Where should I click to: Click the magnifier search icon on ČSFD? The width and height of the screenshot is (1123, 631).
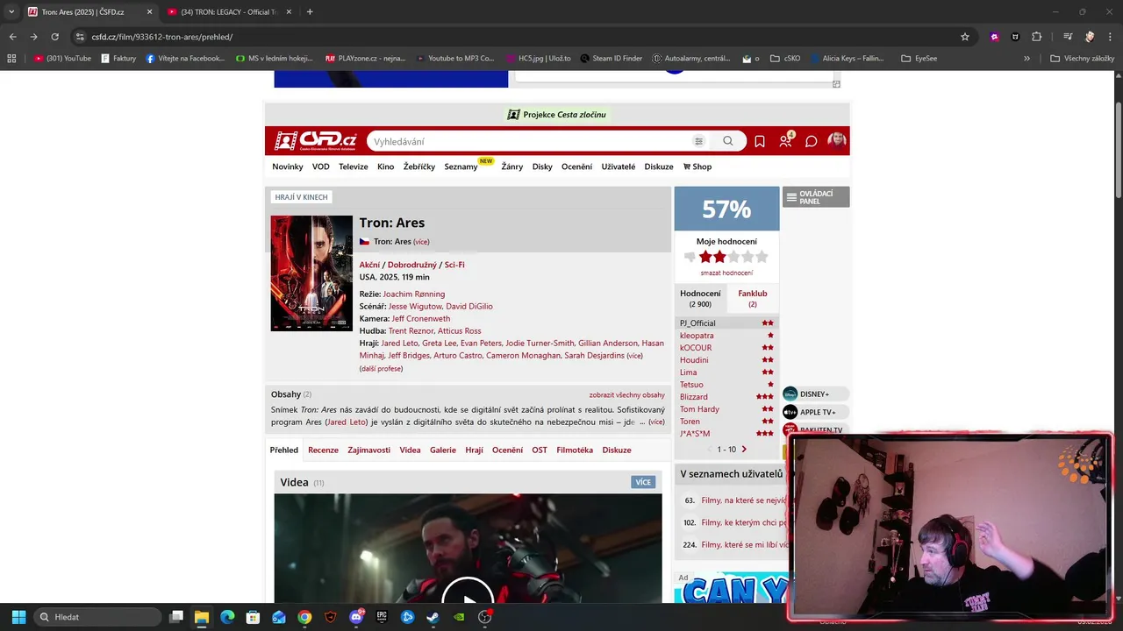[727, 141]
